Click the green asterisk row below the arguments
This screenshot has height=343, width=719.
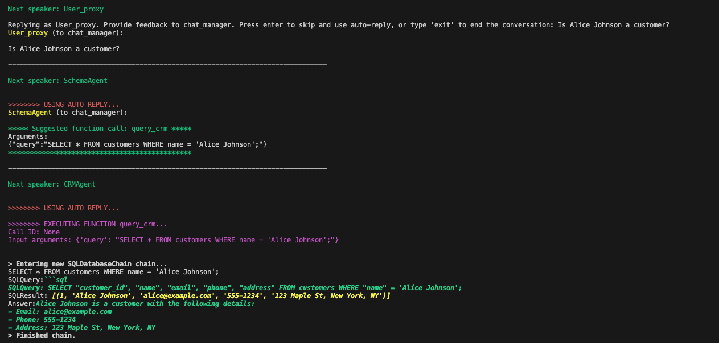click(100, 152)
